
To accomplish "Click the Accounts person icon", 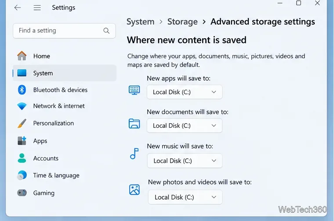I will [x=22, y=158].
